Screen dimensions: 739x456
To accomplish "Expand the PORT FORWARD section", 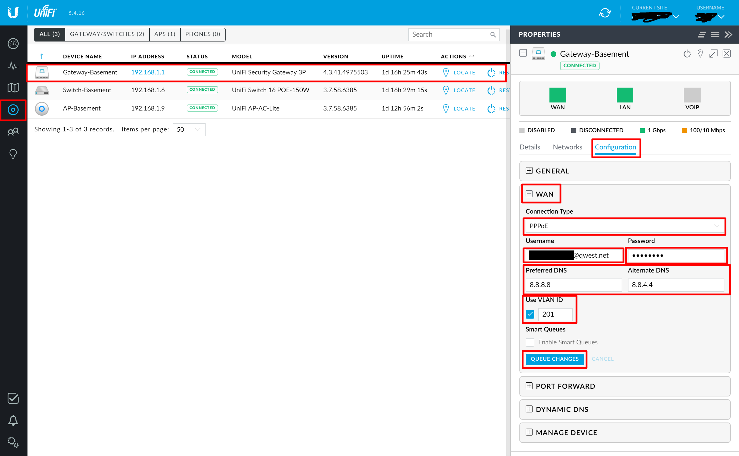I will tap(529, 386).
